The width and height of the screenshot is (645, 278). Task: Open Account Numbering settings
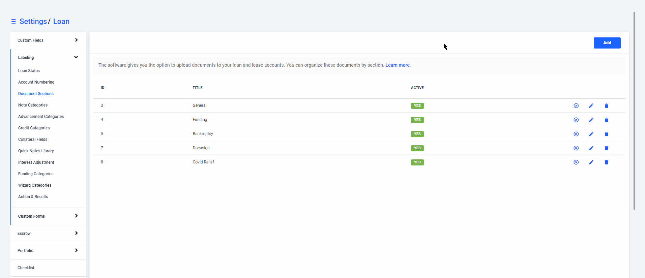[x=36, y=82]
